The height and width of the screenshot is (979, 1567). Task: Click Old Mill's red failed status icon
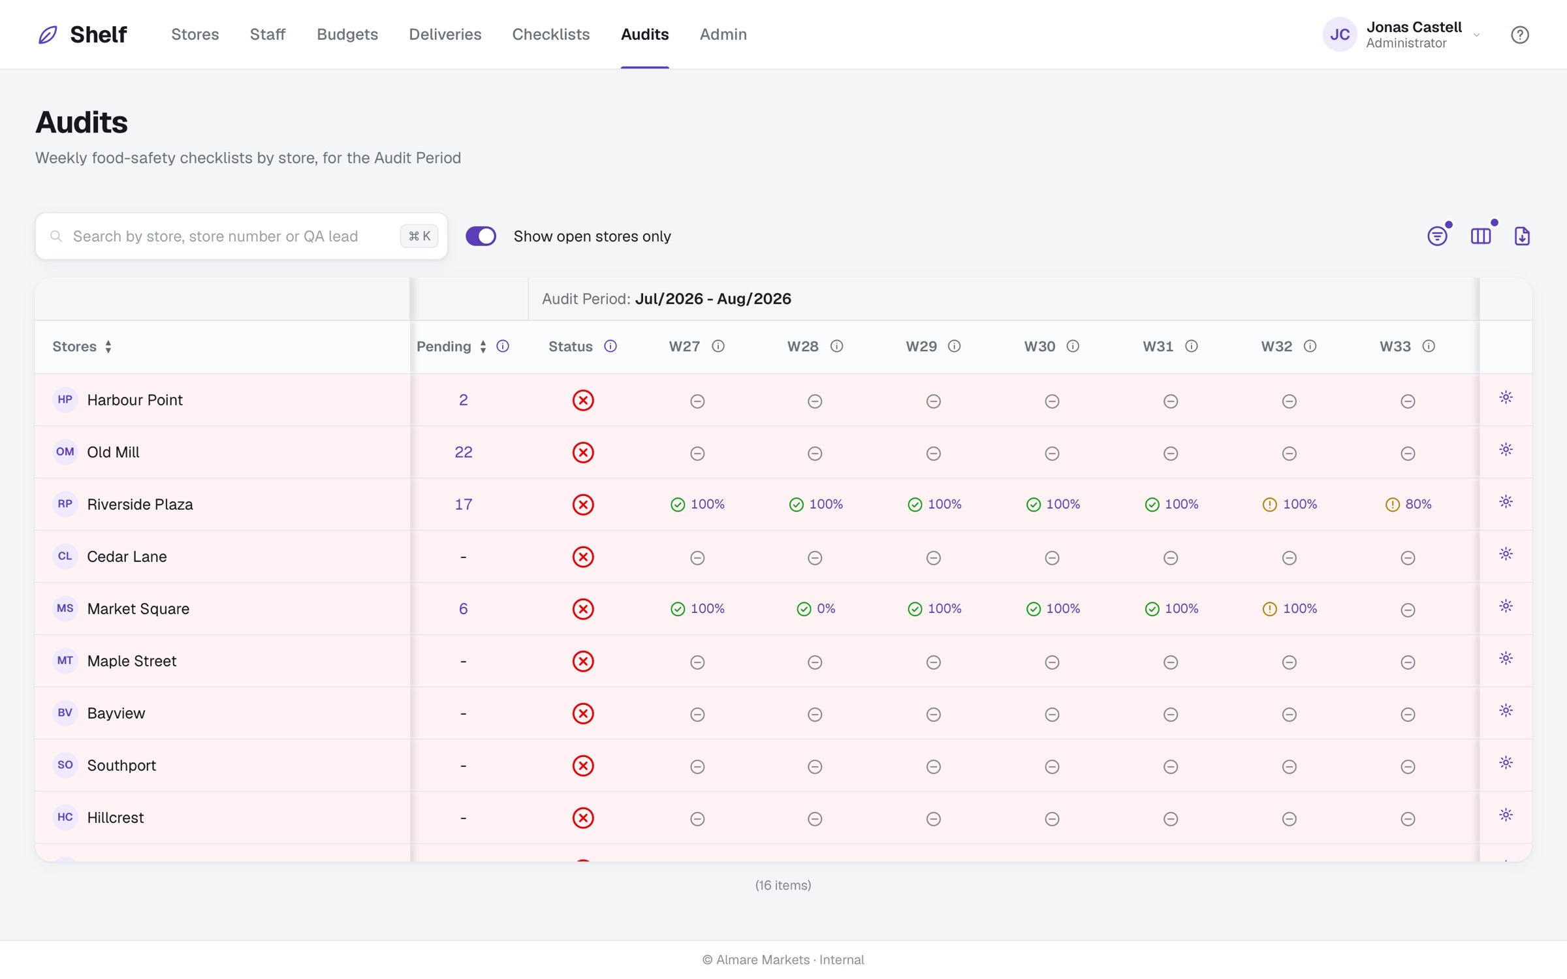[x=583, y=452]
